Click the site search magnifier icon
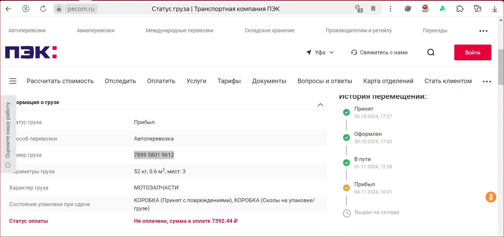 coord(431,52)
